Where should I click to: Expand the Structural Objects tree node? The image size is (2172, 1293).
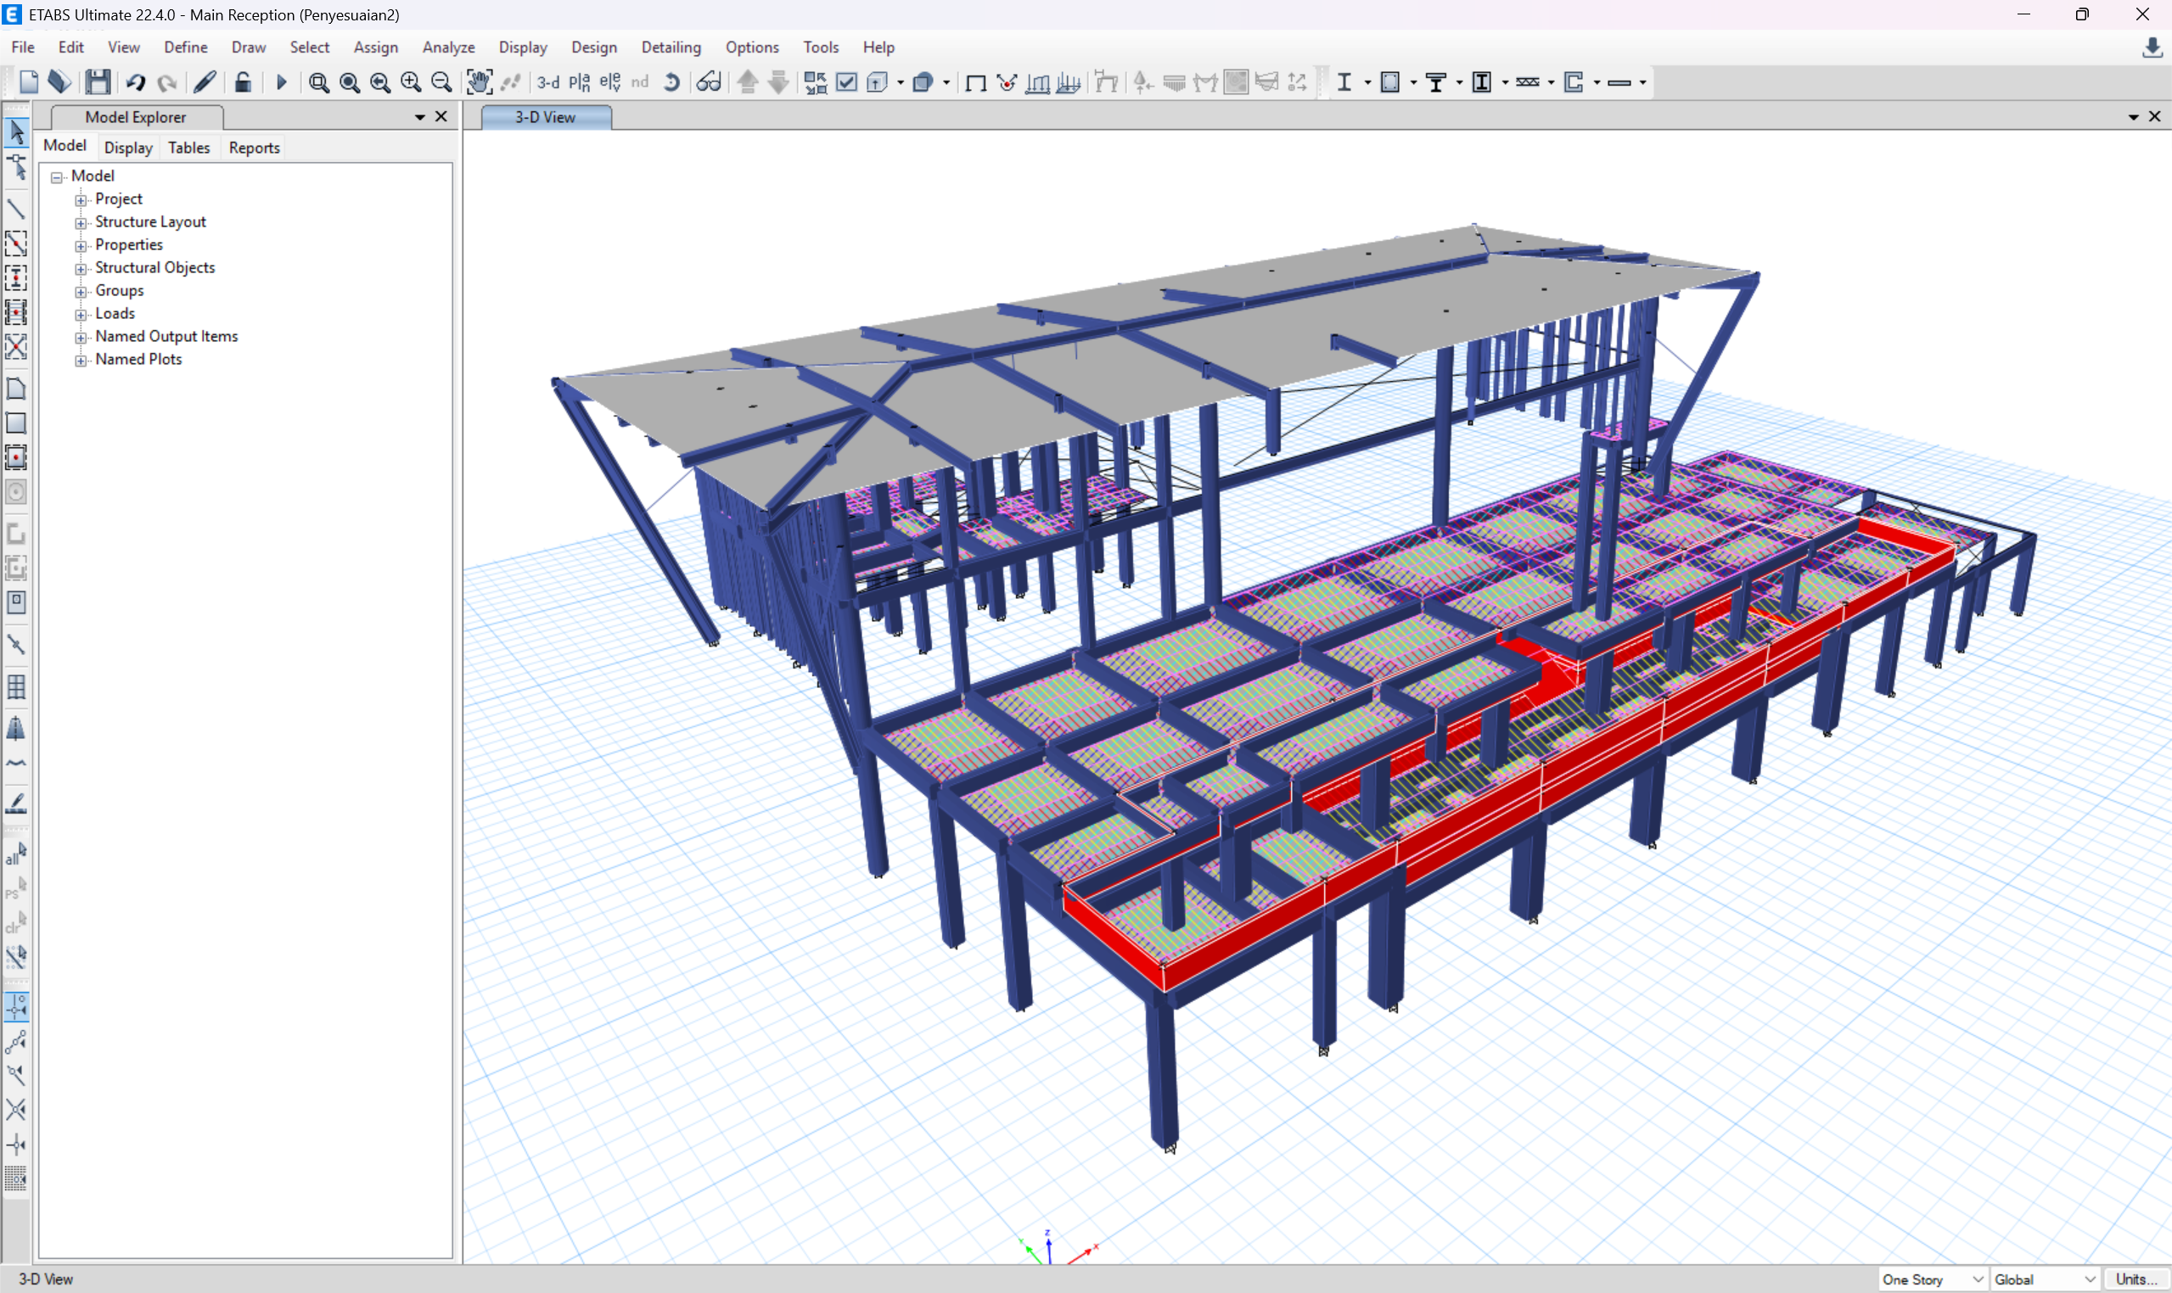click(x=81, y=268)
